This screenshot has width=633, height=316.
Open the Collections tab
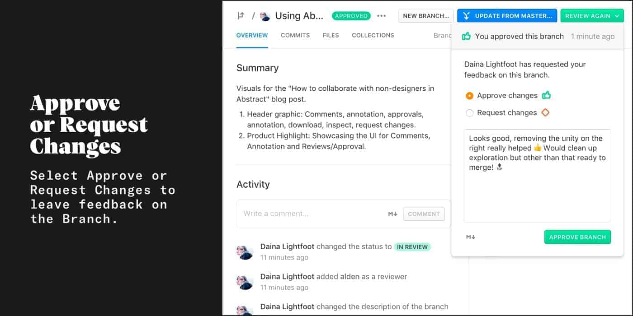click(x=373, y=35)
